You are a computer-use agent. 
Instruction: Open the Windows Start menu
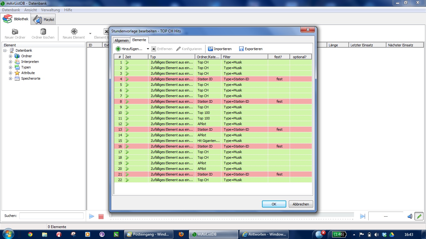(7, 234)
